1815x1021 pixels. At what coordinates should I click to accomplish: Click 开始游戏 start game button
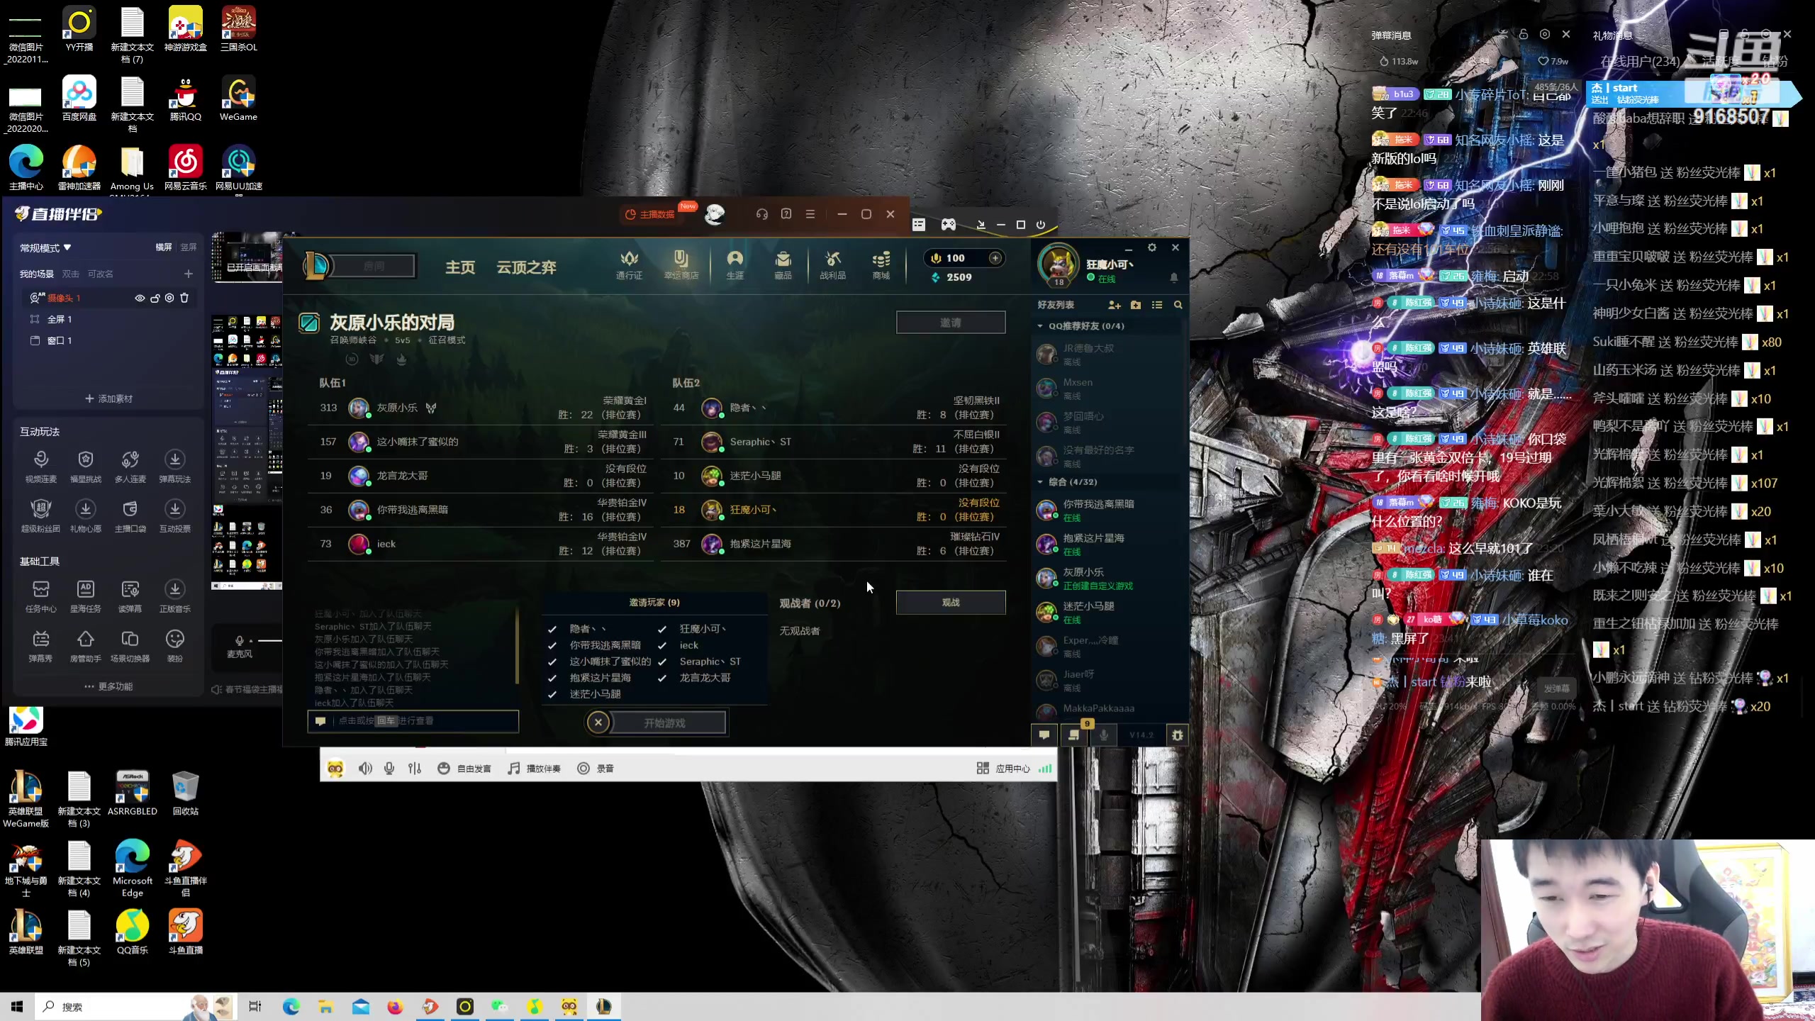[x=665, y=723]
